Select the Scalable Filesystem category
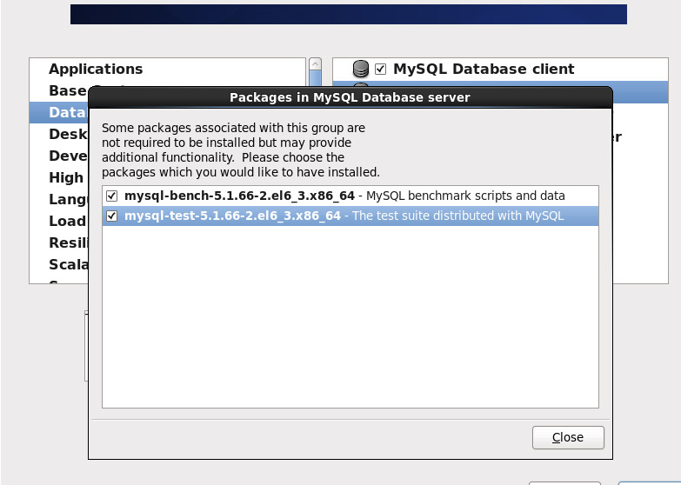 point(68,264)
